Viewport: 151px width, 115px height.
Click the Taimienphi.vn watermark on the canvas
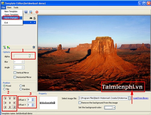pyautogui.click(x=122, y=87)
